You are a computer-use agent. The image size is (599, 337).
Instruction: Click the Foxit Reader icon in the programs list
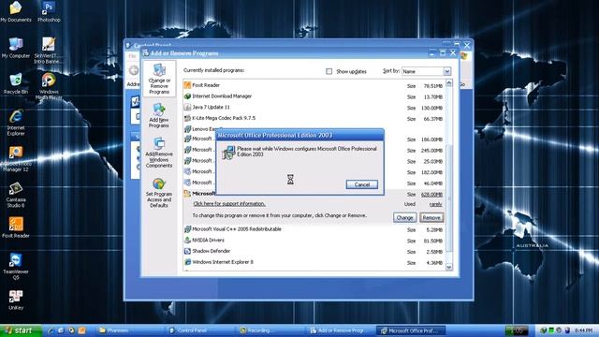point(187,85)
